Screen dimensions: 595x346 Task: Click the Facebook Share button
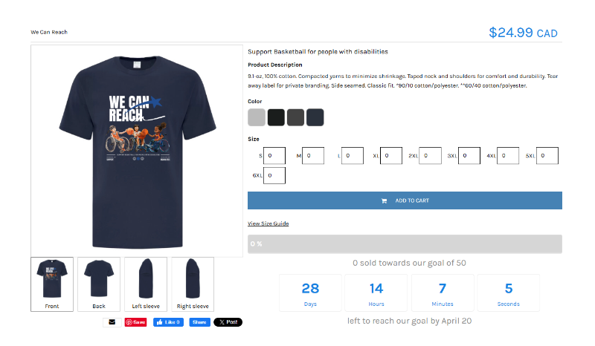coord(199,322)
